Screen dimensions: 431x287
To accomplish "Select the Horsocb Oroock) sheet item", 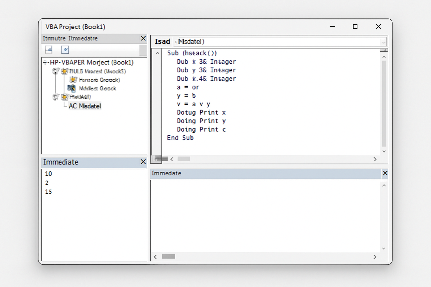I will point(100,80).
